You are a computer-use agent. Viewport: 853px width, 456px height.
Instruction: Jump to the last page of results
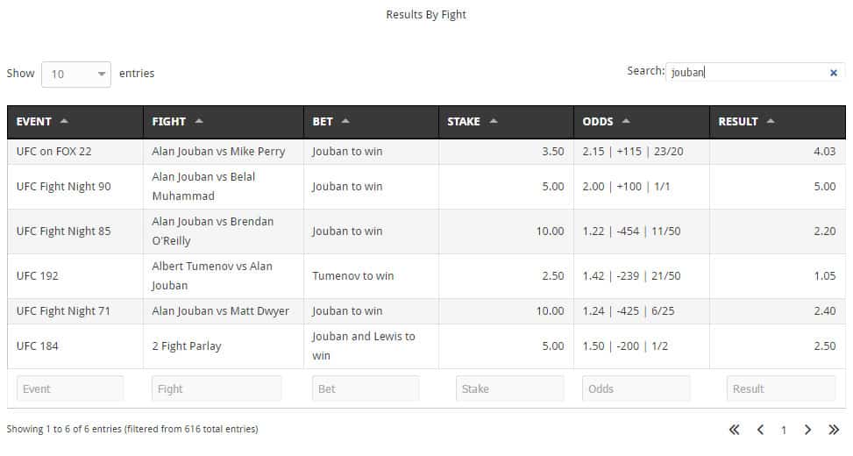point(833,430)
